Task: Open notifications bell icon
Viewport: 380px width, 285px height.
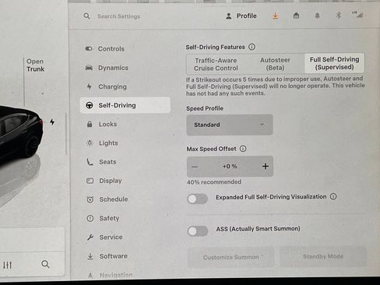Action: 317,16
